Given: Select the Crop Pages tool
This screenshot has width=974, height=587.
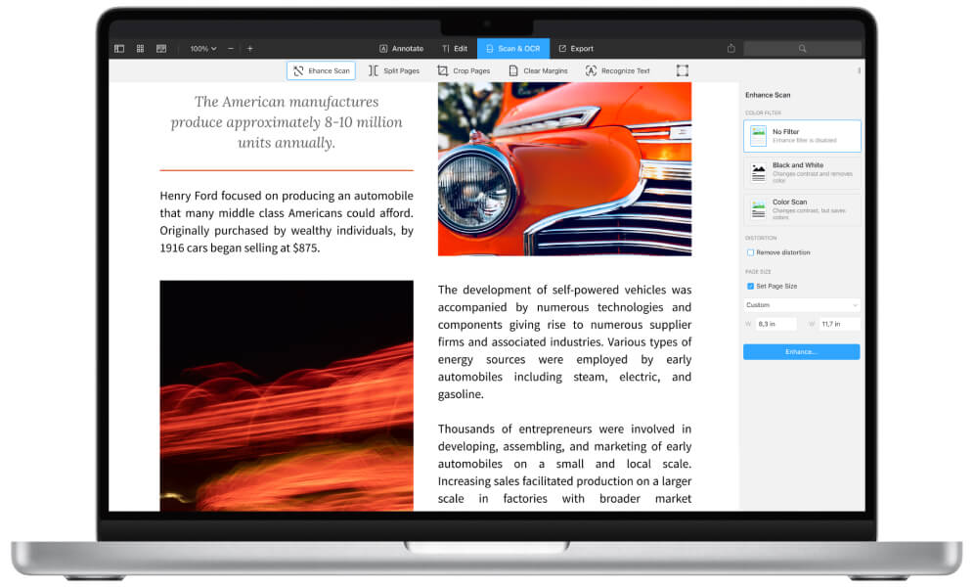Looking at the screenshot, I should coord(464,71).
